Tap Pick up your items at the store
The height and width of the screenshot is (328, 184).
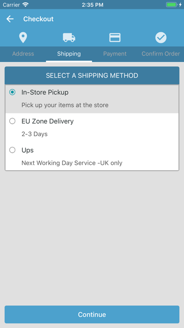pos(65,105)
